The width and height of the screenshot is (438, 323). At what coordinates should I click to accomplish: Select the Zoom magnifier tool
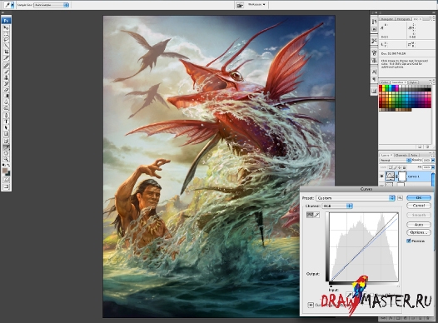tap(6, 159)
